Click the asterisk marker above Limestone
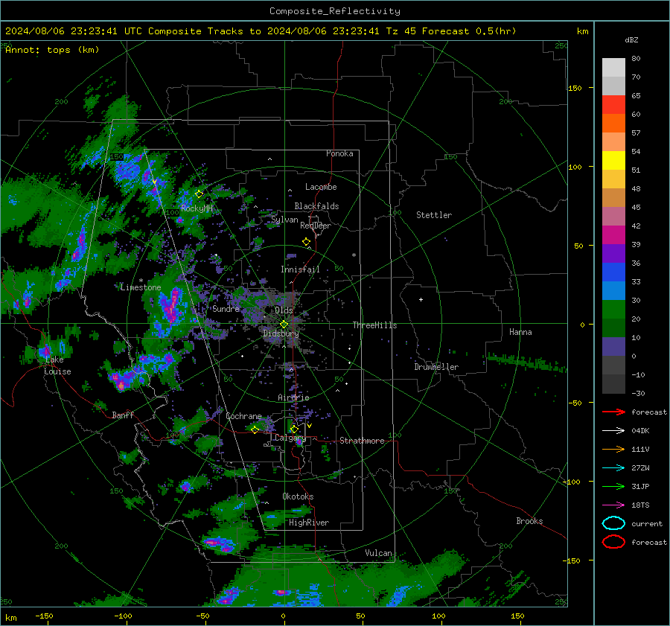This screenshot has height=626, width=670. click(x=141, y=281)
